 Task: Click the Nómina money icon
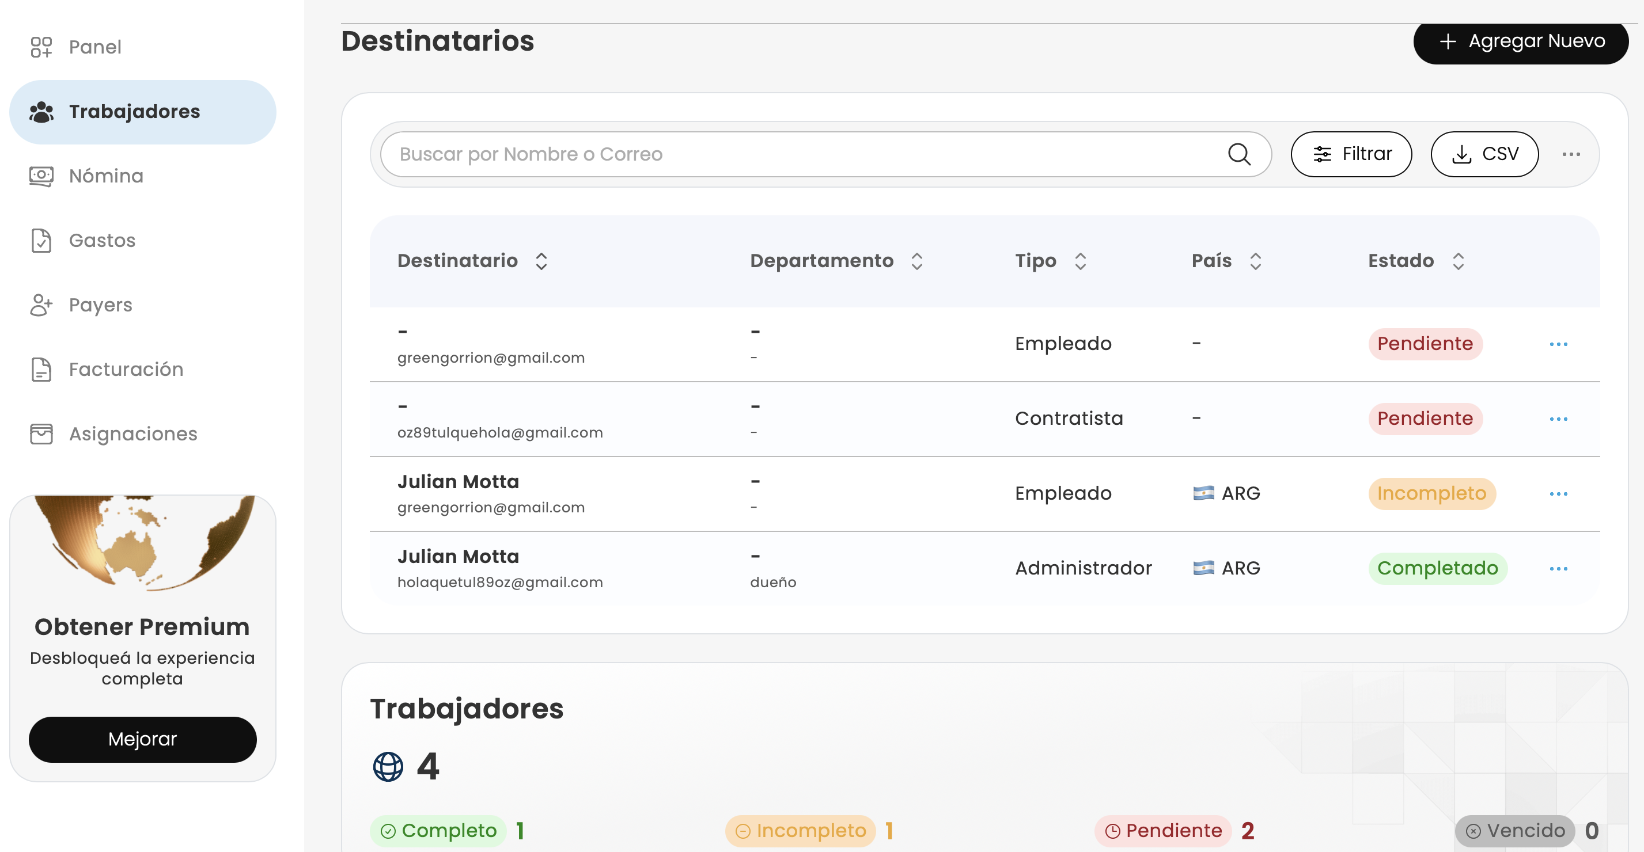pos(41,176)
